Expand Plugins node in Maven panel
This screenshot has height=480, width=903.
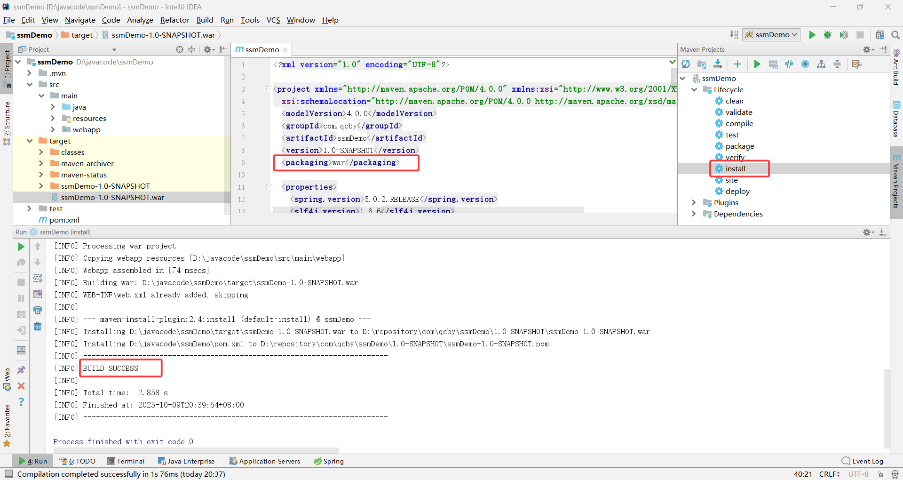[x=694, y=203]
